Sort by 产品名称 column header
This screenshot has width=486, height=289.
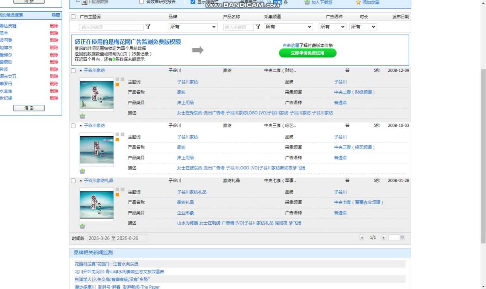(x=232, y=17)
